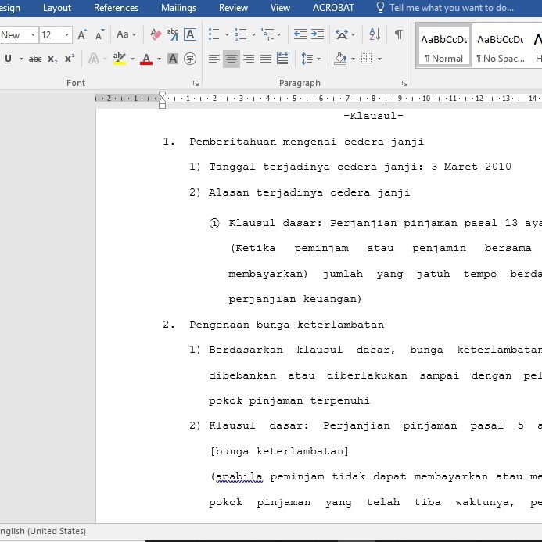Apply the Normal style
This screenshot has height=542, width=542.
click(443, 48)
